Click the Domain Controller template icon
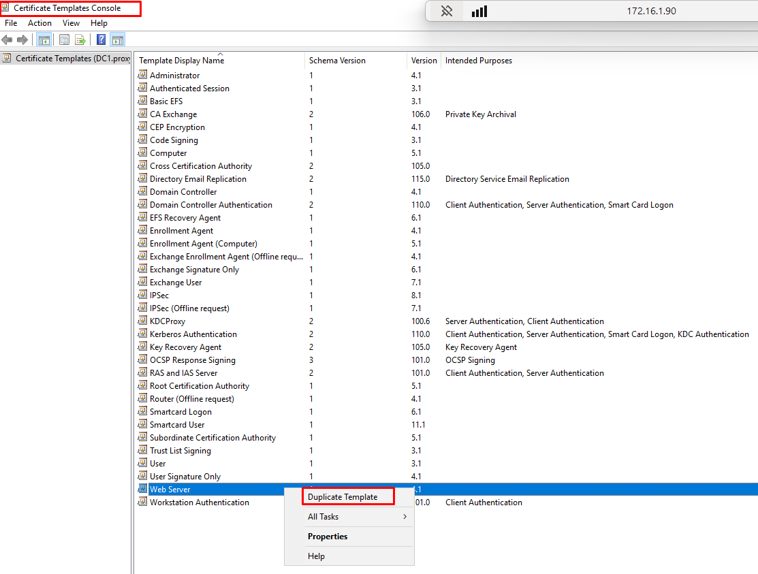This screenshot has width=758, height=574. (142, 191)
